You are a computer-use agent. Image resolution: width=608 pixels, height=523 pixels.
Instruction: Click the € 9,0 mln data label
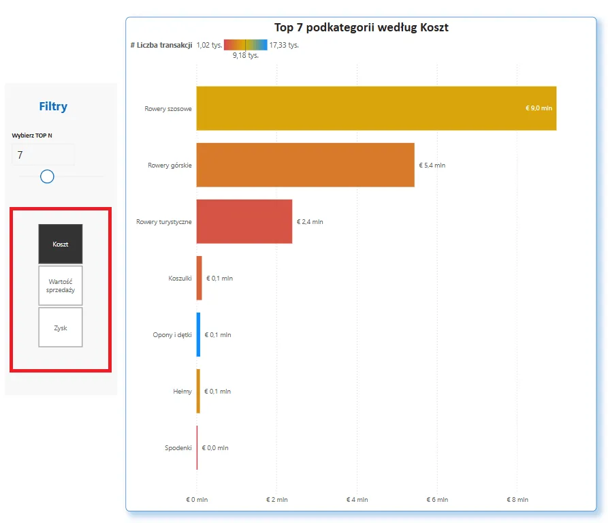pyautogui.click(x=539, y=108)
